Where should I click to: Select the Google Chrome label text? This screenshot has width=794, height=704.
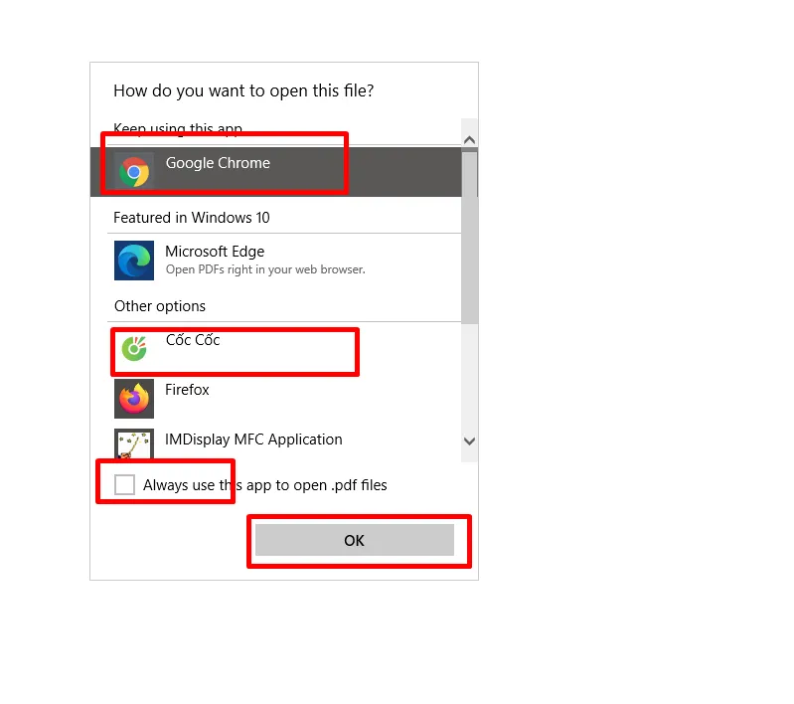click(218, 163)
